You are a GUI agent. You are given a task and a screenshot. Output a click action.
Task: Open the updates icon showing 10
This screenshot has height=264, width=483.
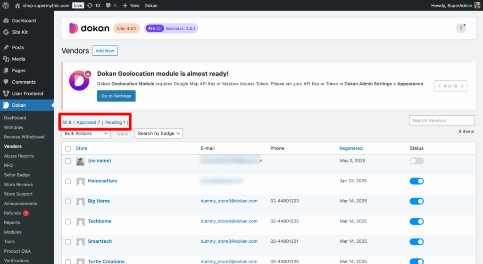[90, 6]
